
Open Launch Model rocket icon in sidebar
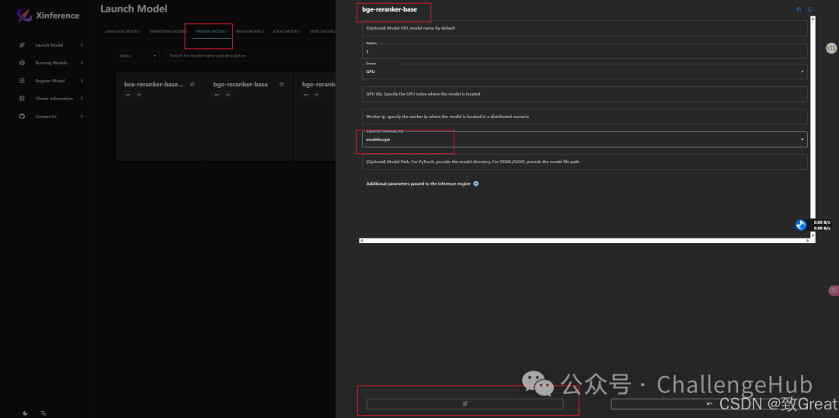22,45
